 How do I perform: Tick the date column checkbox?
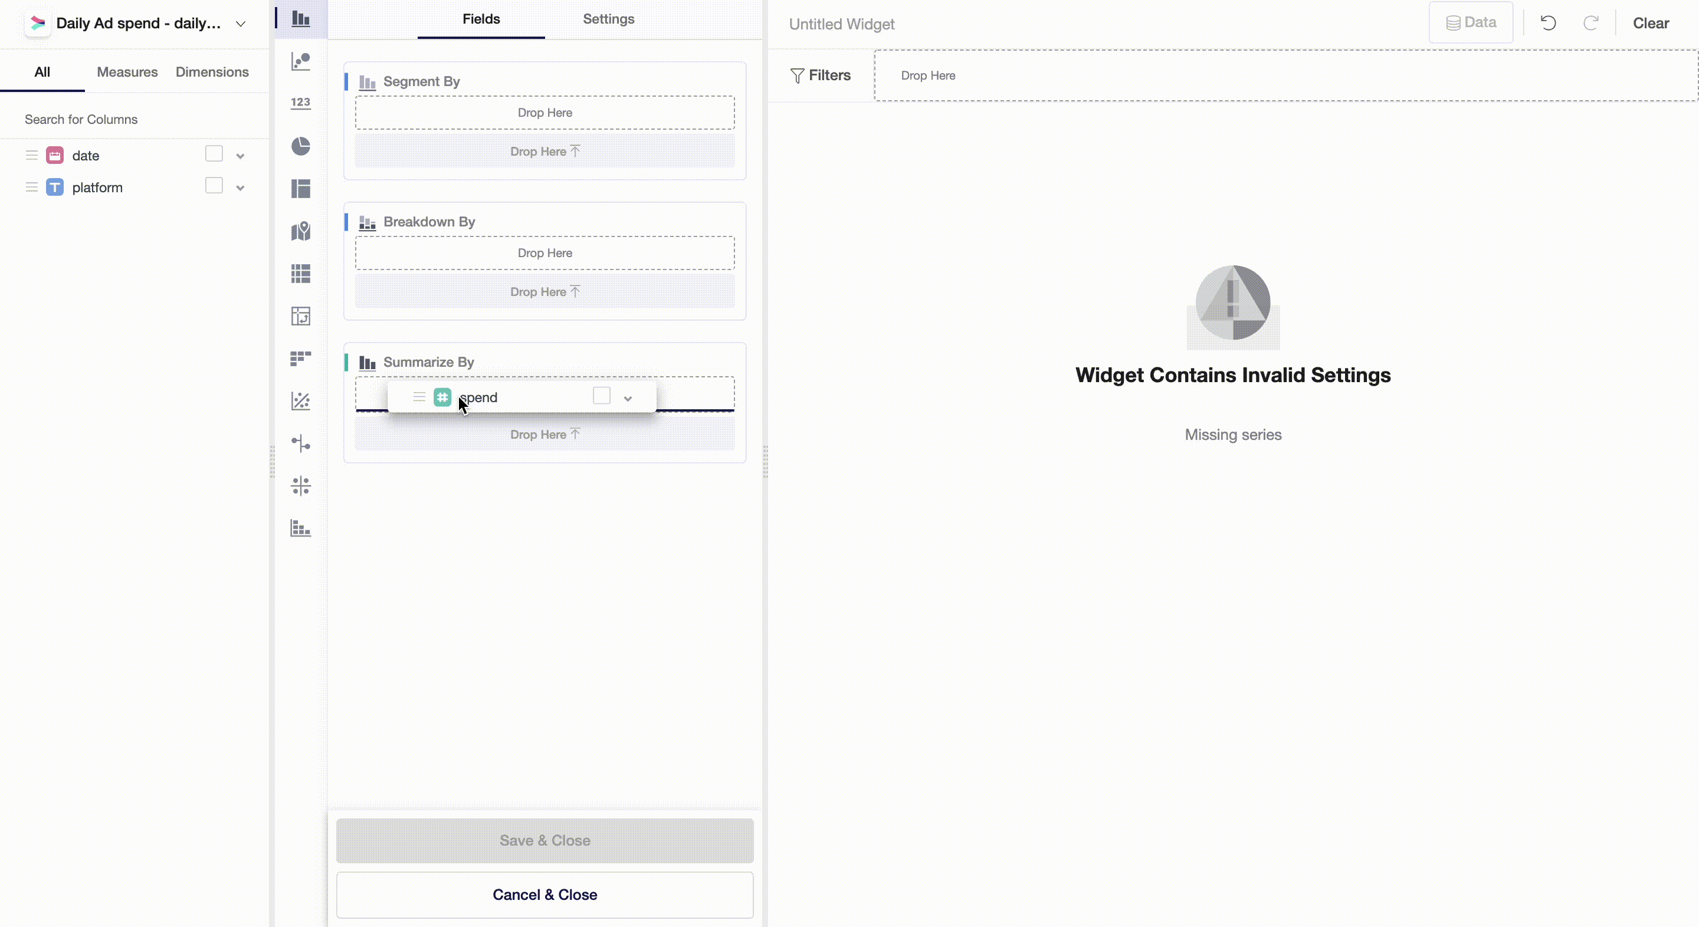214,154
